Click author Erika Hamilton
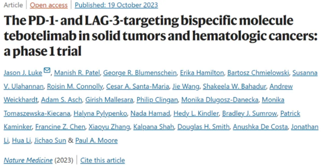Screen dimensions: 328x165 coord(202,73)
